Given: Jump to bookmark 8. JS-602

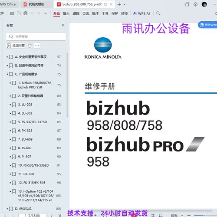Looking at the screenshot, I should coord(25,148).
